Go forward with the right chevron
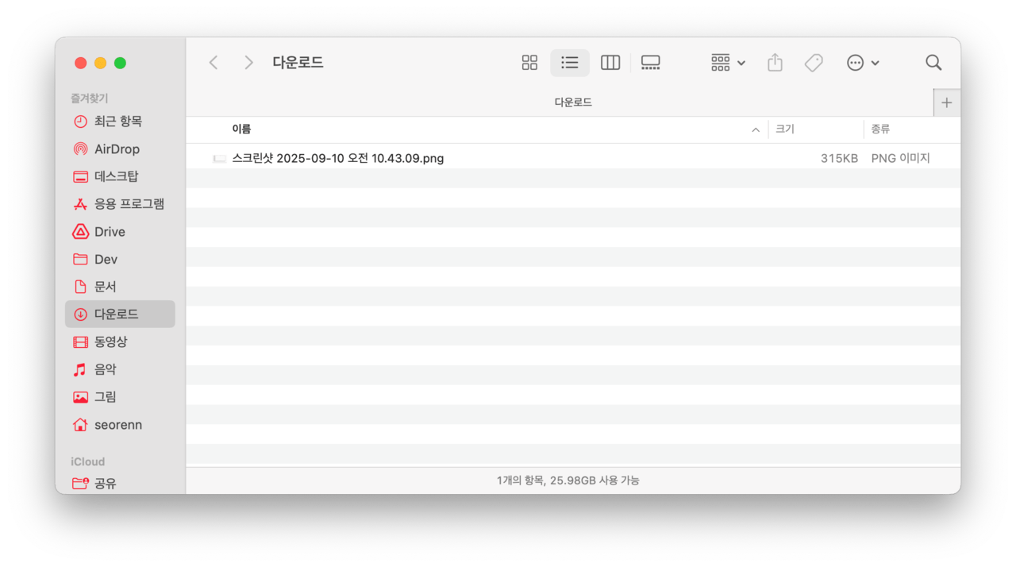This screenshot has height=567, width=1016. [x=248, y=63]
